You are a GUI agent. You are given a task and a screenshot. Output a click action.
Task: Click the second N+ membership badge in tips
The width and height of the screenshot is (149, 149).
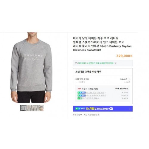(81, 95)
